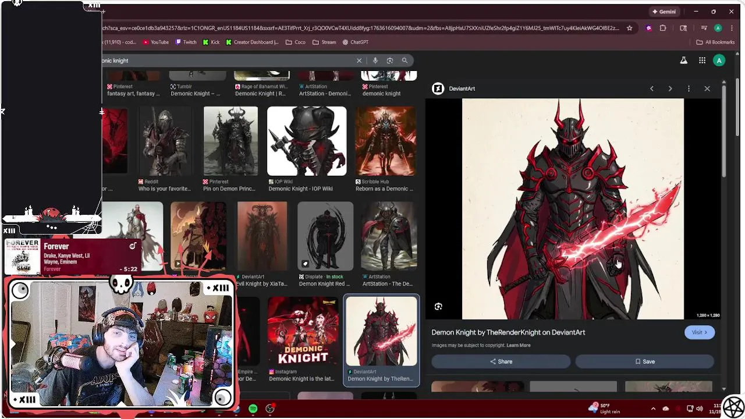Click the Forever song widget music icon
The width and height of the screenshot is (745, 419).
point(133,246)
